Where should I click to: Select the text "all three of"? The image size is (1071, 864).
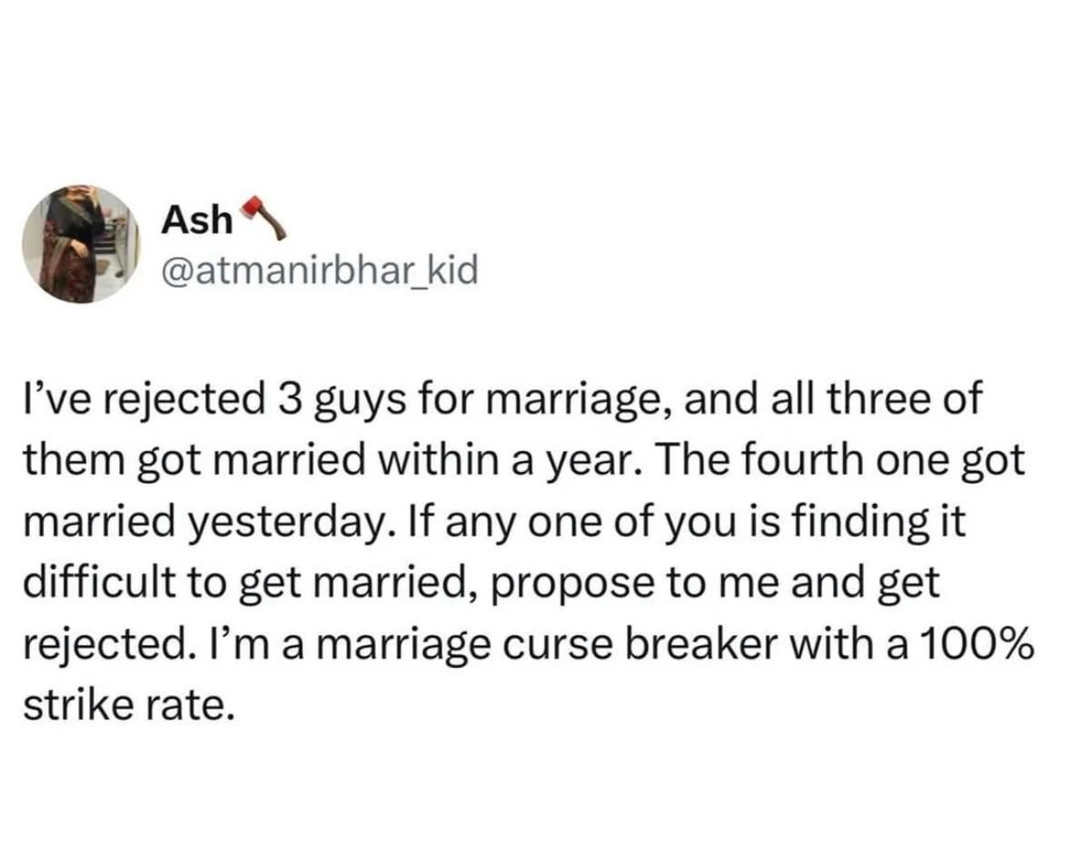point(882,402)
